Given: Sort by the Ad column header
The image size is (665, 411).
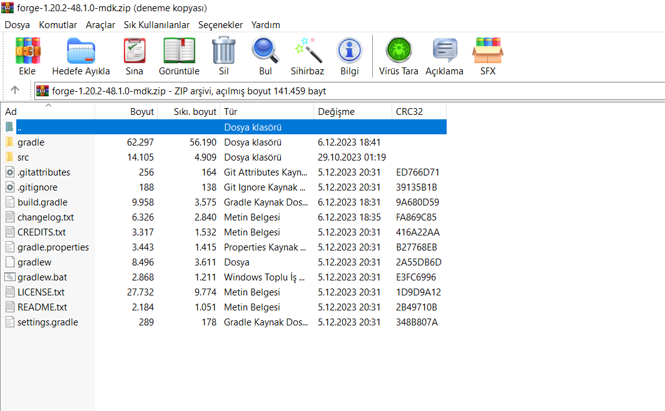Looking at the screenshot, I should tap(48, 111).
